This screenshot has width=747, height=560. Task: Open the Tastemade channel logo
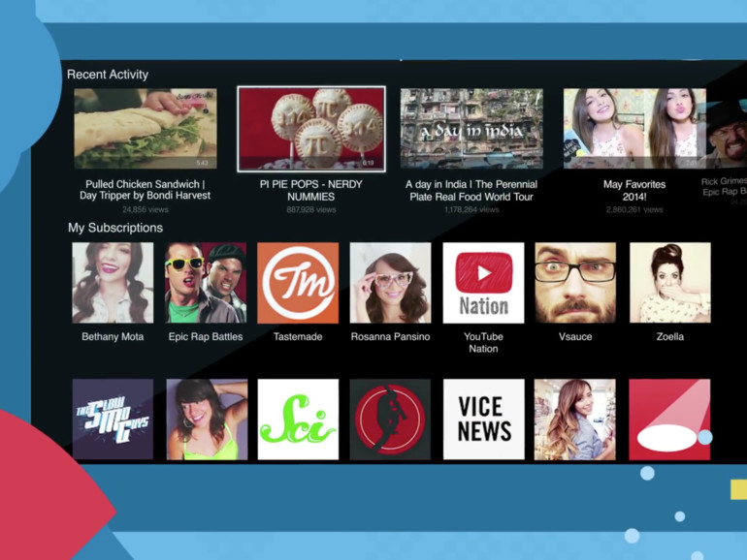coord(298,283)
